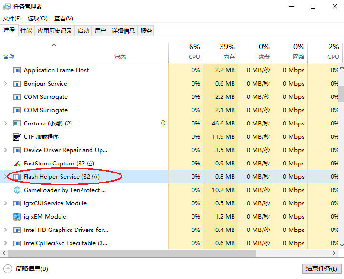Switch to the 应用历史记录 tab
Viewport: 344px width, 279px height.
point(55,30)
